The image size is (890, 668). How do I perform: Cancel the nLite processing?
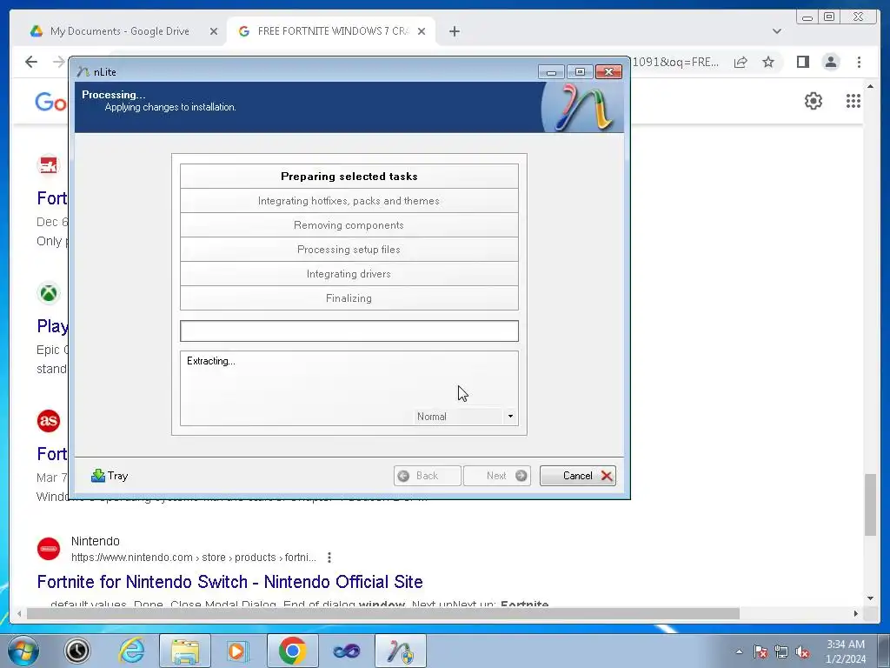point(577,476)
